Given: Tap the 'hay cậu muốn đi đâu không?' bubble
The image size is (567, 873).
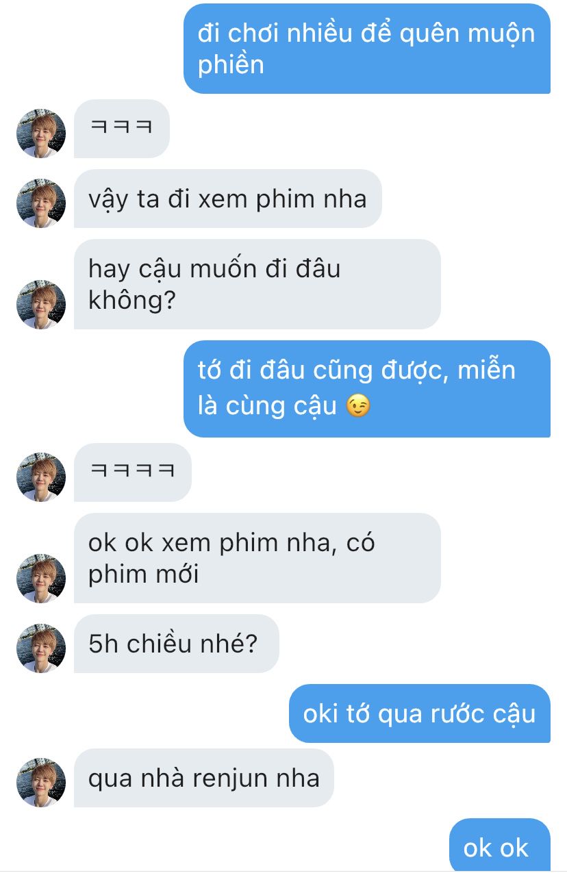Looking at the screenshot, I should (x=257, y=284).
